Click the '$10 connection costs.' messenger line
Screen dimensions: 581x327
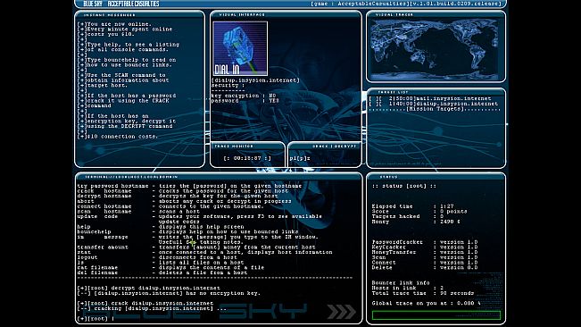point(118,137)
